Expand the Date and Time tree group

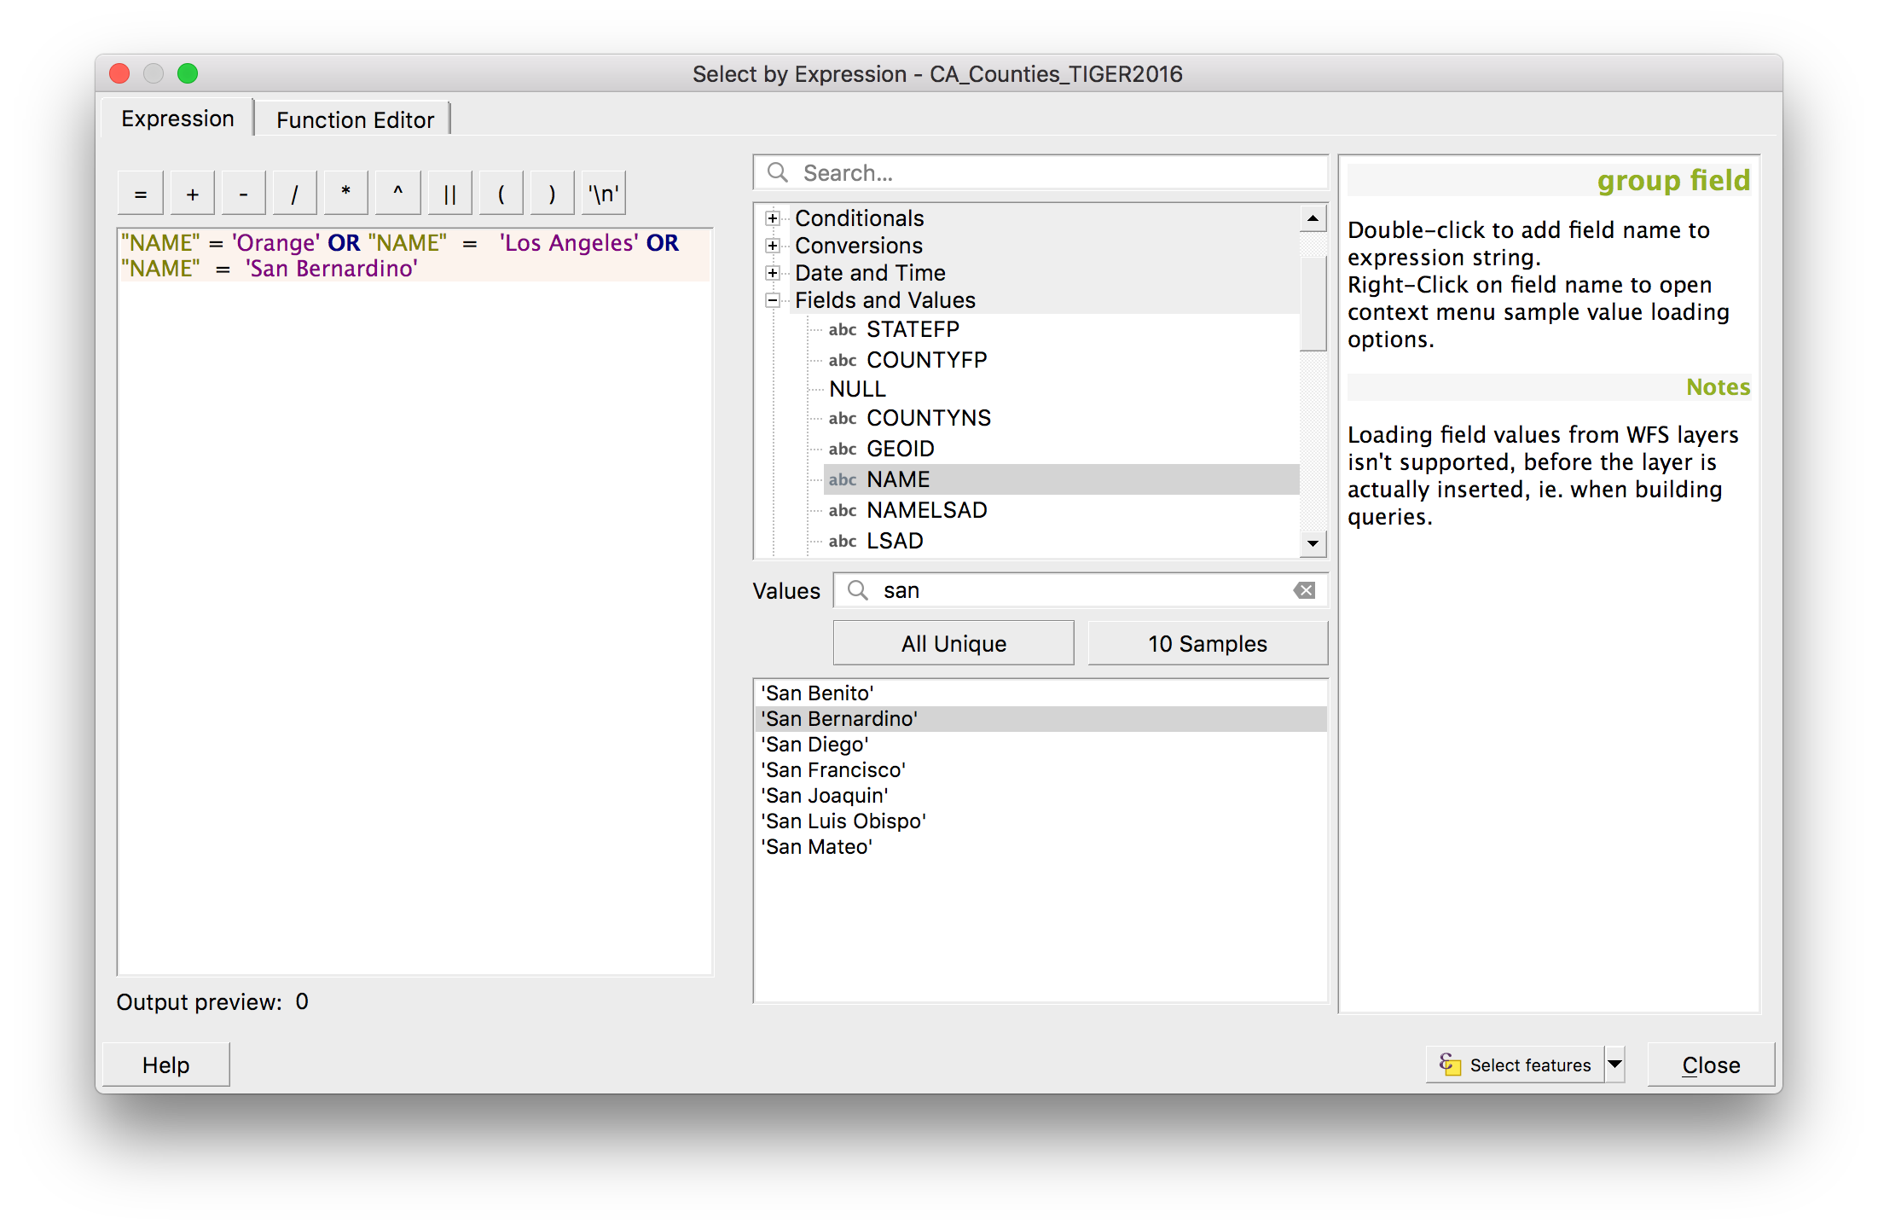772,273
